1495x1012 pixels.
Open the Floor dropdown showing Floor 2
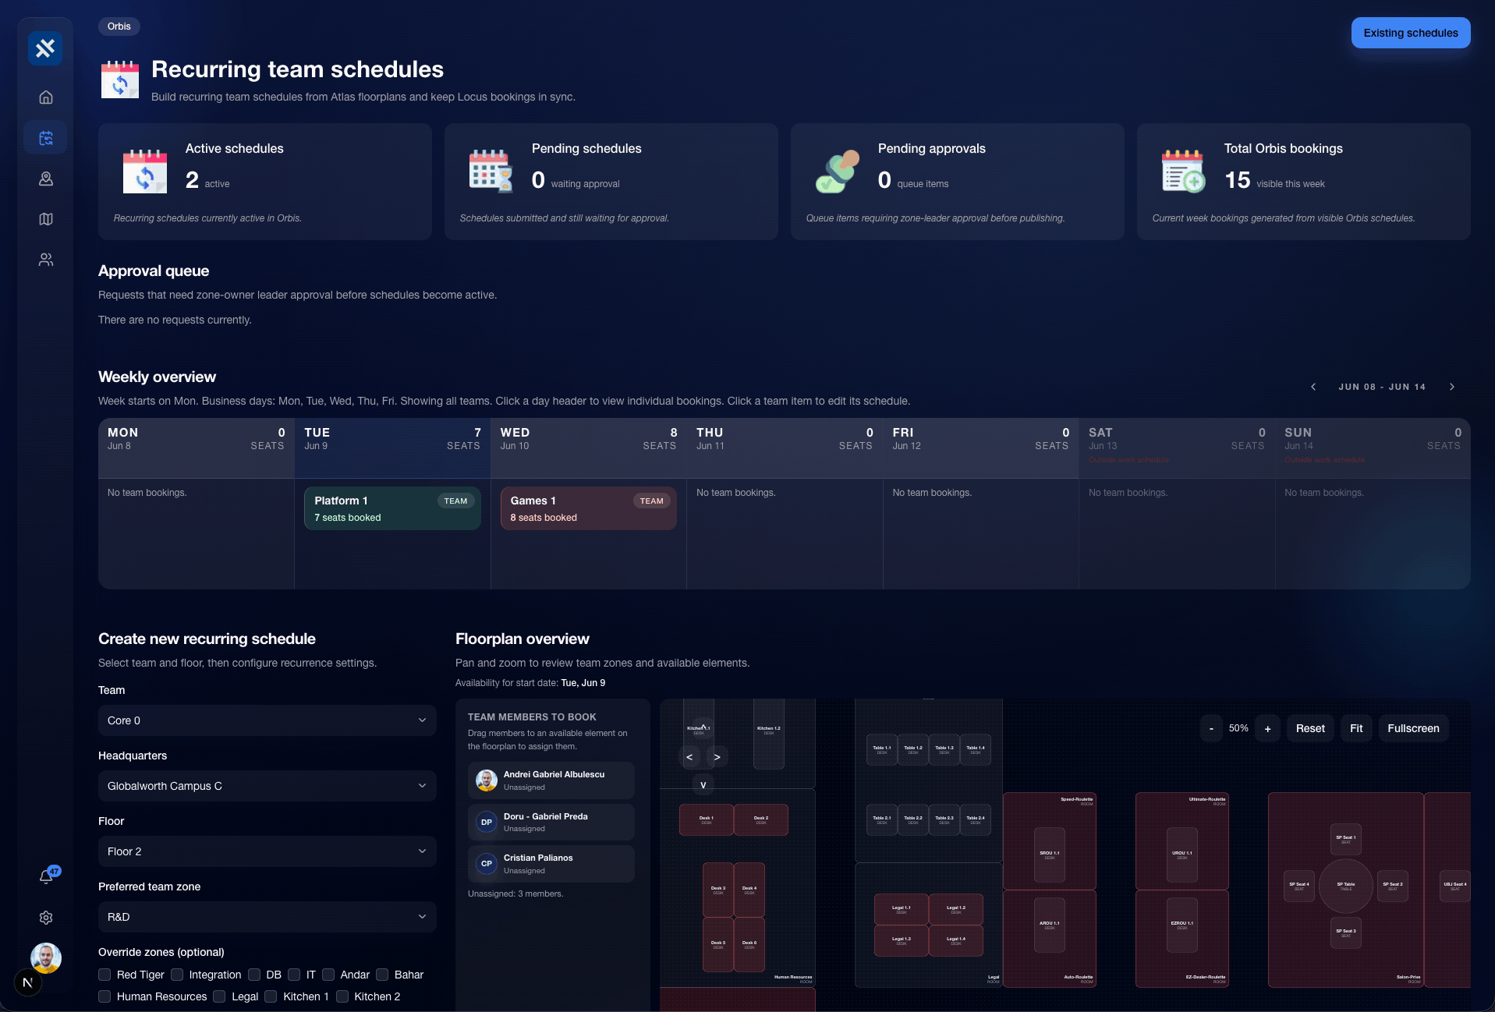pos(267,851)
